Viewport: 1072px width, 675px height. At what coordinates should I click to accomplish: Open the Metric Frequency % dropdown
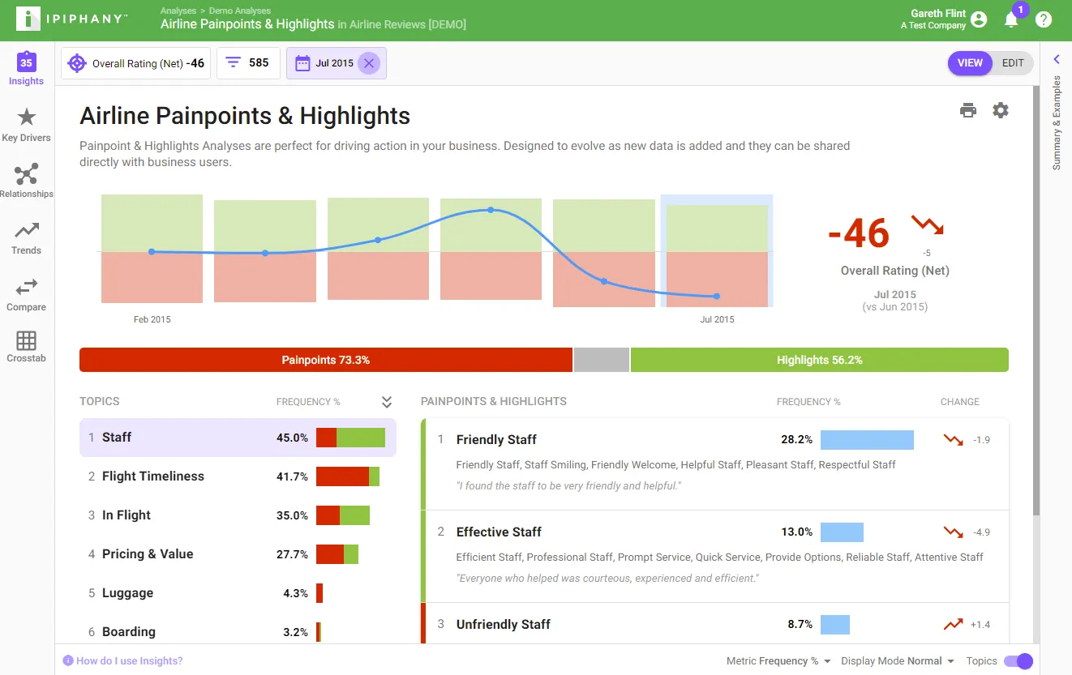click(x=778, y=661)
